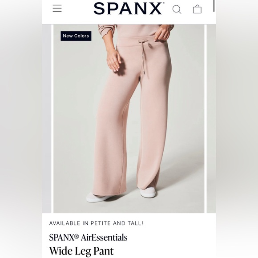The width and height of the screenshot is (258, 258).
Task: Open the hamburger navigation menu
Action: coord(57,8)
